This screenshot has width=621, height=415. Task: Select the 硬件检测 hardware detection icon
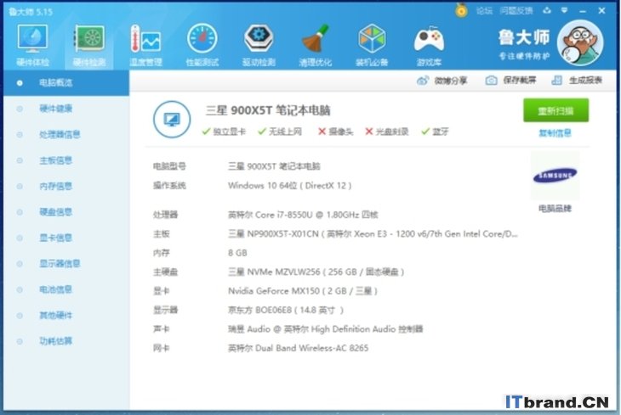click(89, 45)
